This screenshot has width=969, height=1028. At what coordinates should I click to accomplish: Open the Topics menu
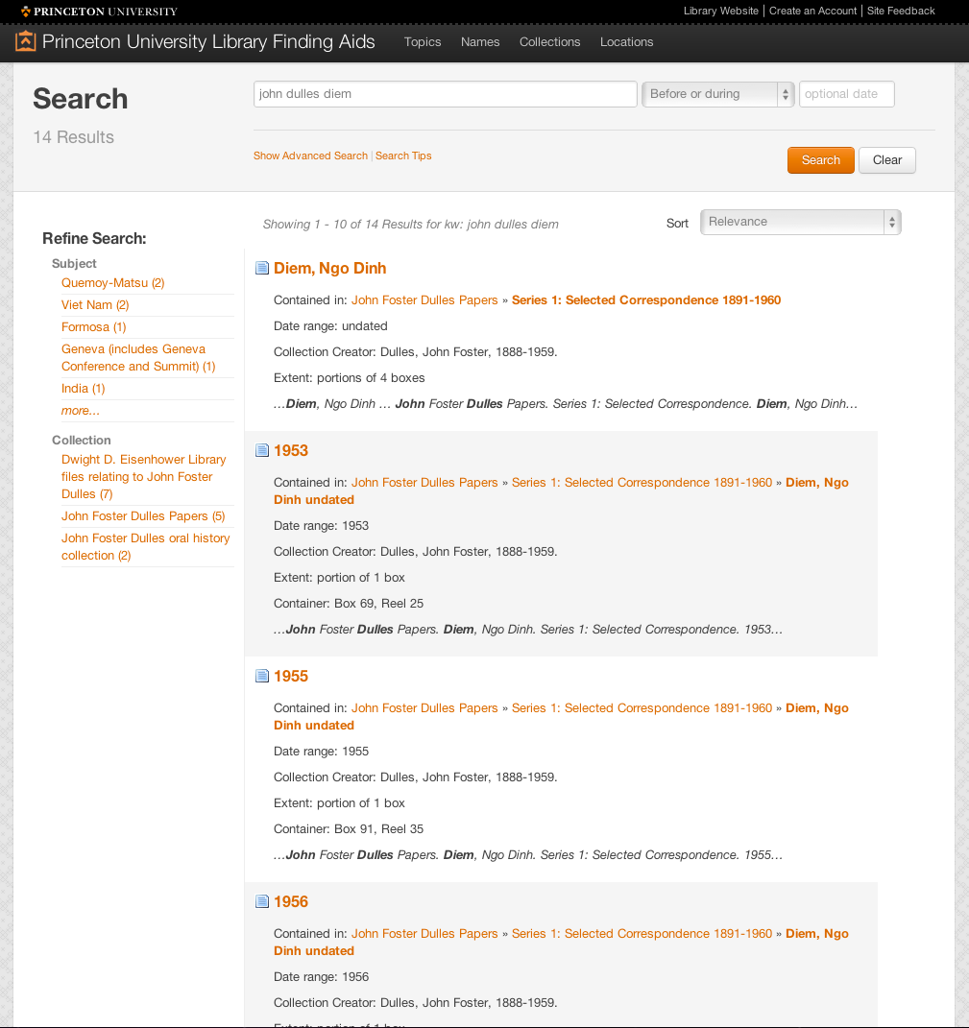click(423, 42)
